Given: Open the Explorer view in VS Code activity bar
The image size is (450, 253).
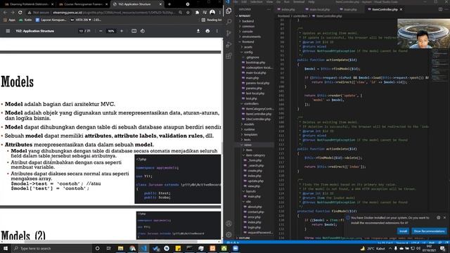Looking at the screenshot, I should tap(229, 11).
